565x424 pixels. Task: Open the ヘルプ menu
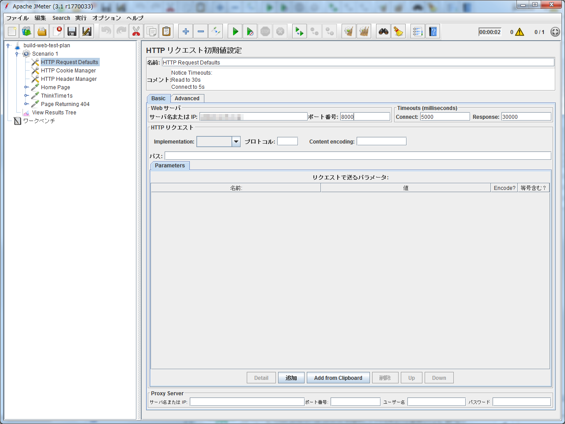click(135, 18)
